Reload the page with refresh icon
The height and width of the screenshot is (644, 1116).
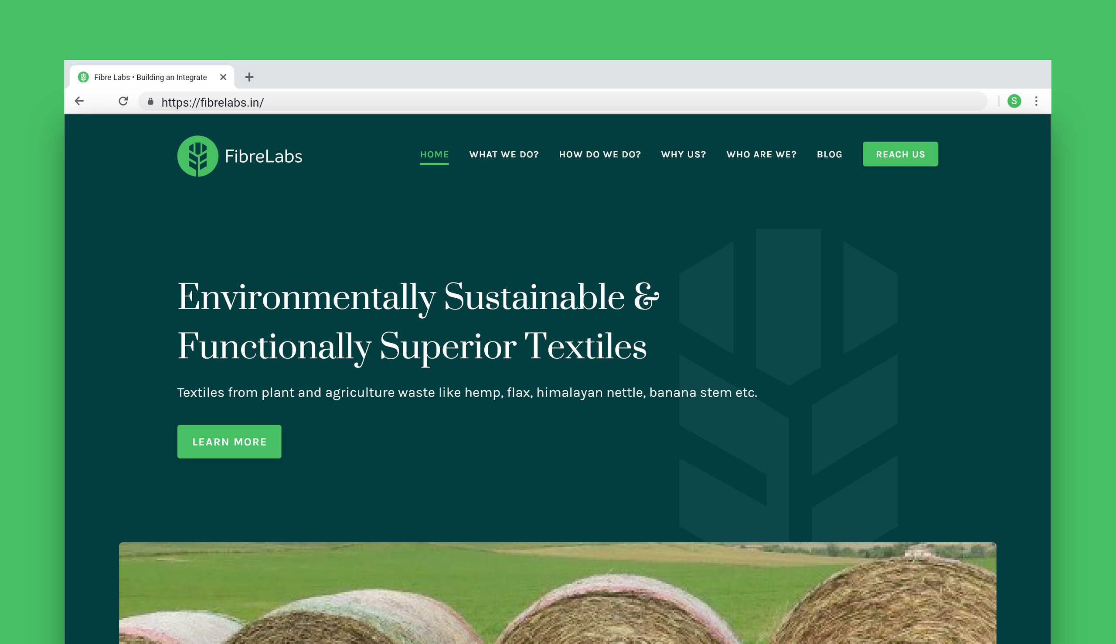pyautogui.click(x=123, y=101)
